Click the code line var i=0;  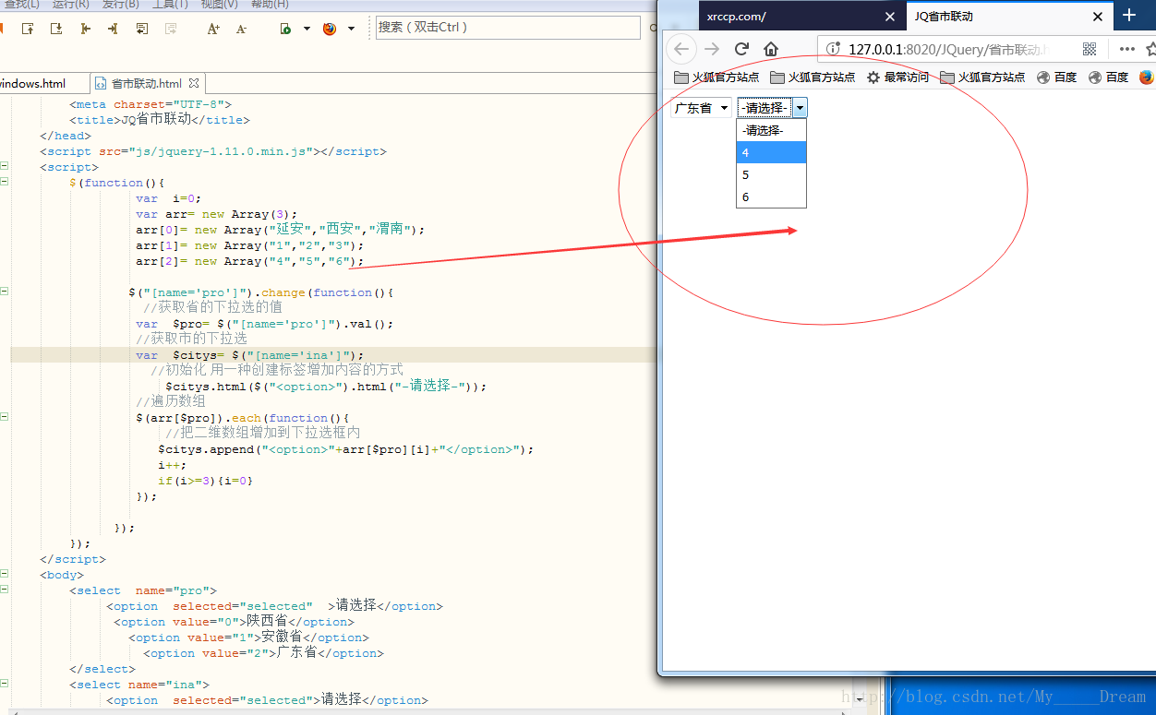168,198
